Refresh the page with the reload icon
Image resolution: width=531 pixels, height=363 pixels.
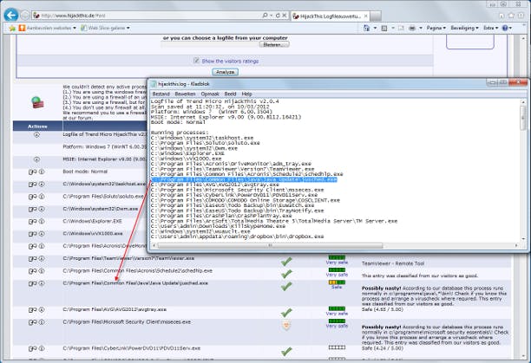coord(278,16)
